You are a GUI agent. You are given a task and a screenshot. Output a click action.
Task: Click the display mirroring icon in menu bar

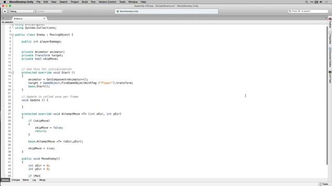tap(316, 2)
